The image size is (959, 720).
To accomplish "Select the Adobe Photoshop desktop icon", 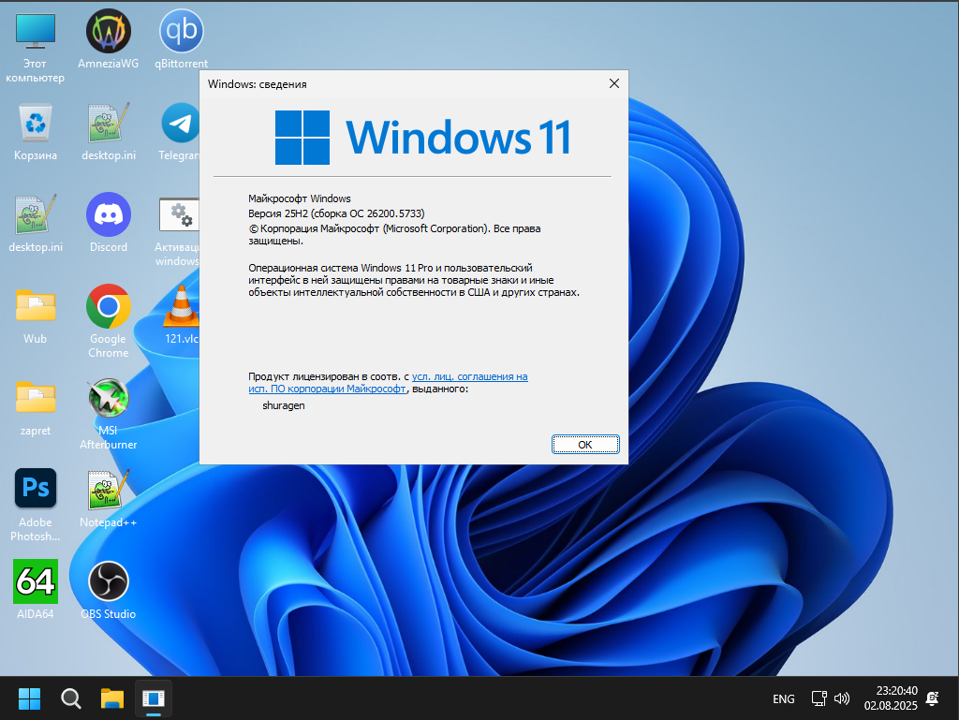I will pyautogui.click(x=36, y=505).
